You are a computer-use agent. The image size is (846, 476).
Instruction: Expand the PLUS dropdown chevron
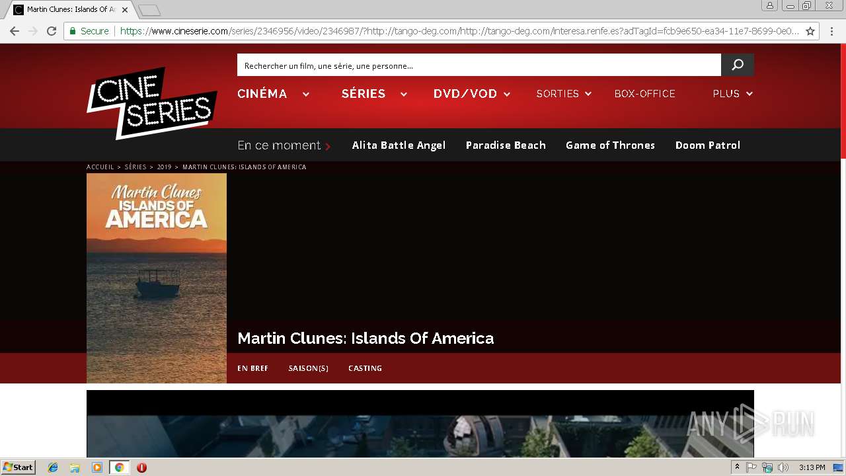pyautogui.click(x=749, y=94)
